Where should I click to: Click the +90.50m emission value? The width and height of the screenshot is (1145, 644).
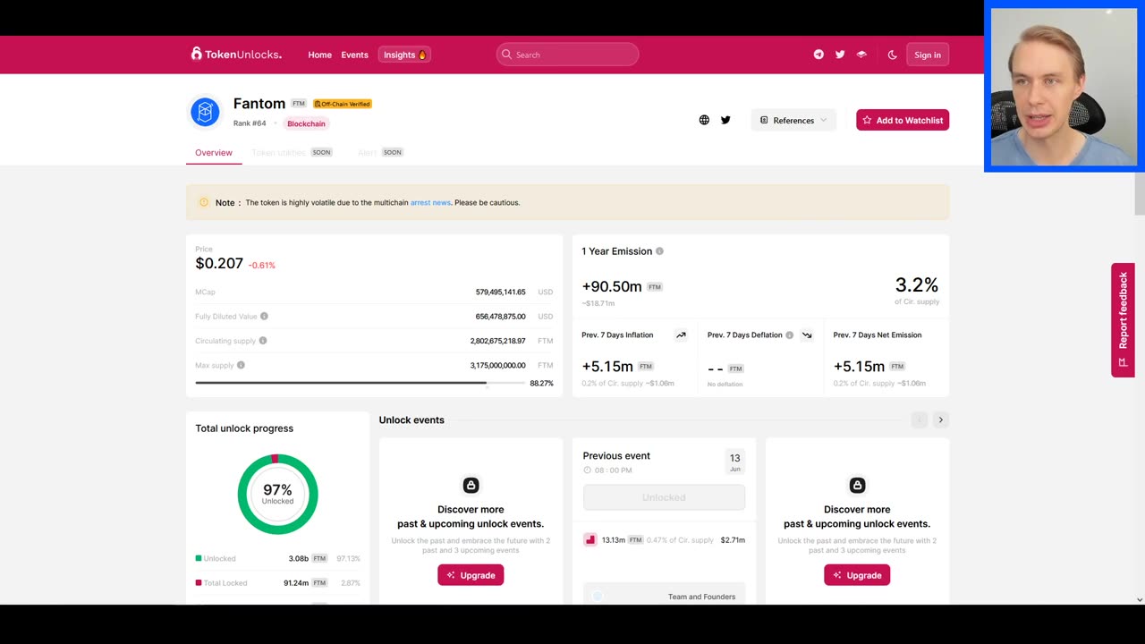[x=612, y=286]
